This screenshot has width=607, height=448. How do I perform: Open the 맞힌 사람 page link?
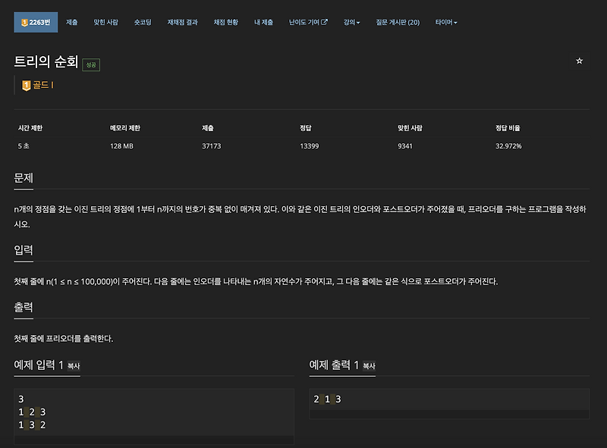[107, 22]
